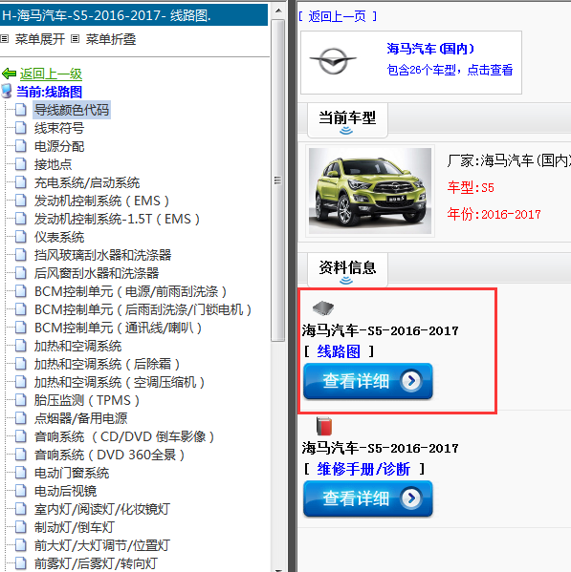Click the page icon next to 充电系统/启动系统
Viewport: 571px width, 572px height.
click(21, 182)
